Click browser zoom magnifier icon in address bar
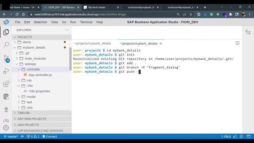 coord(178,14)
